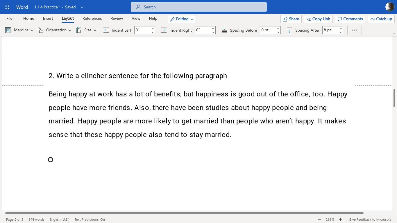Click the Word app name
The image size is (397, 223).
(x=22, y=7)
